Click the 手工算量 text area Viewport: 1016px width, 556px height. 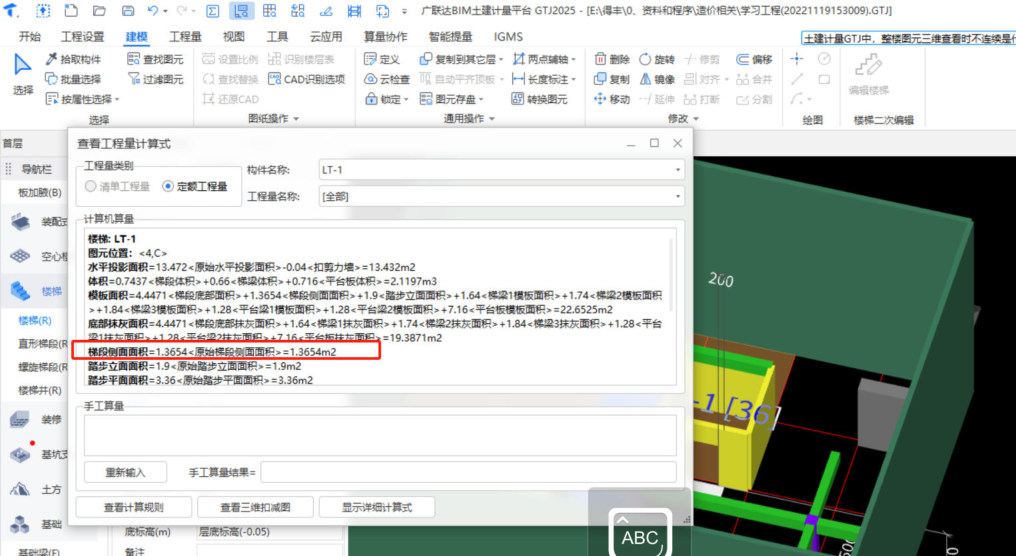click(380, 436)
